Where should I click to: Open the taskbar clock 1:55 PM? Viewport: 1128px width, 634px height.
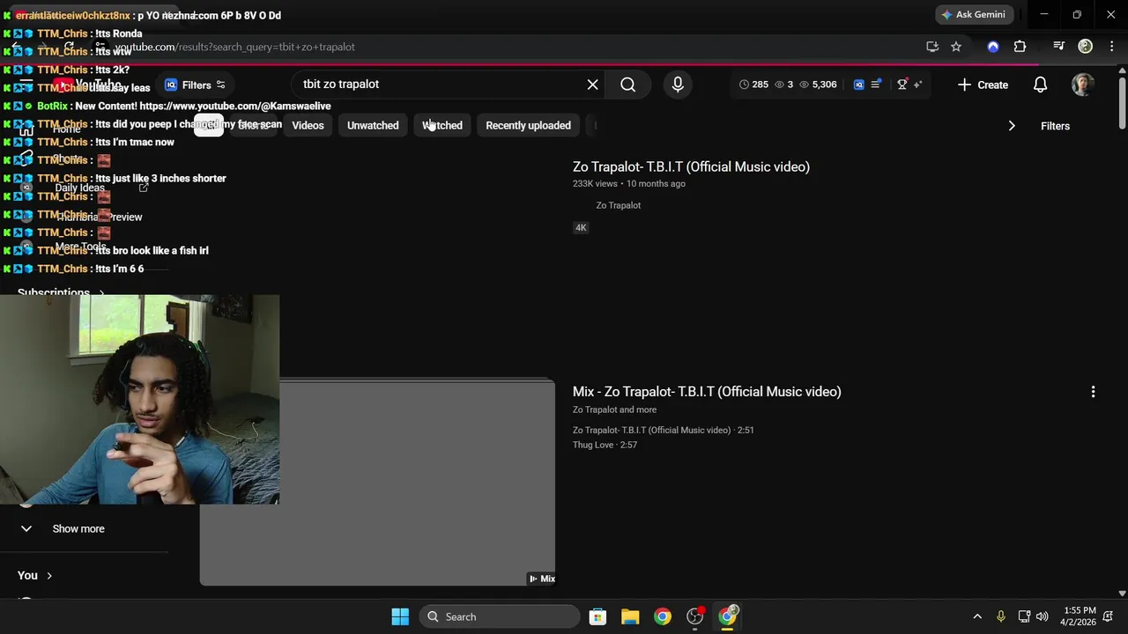pyautogui.click(x=1080, y=616)
